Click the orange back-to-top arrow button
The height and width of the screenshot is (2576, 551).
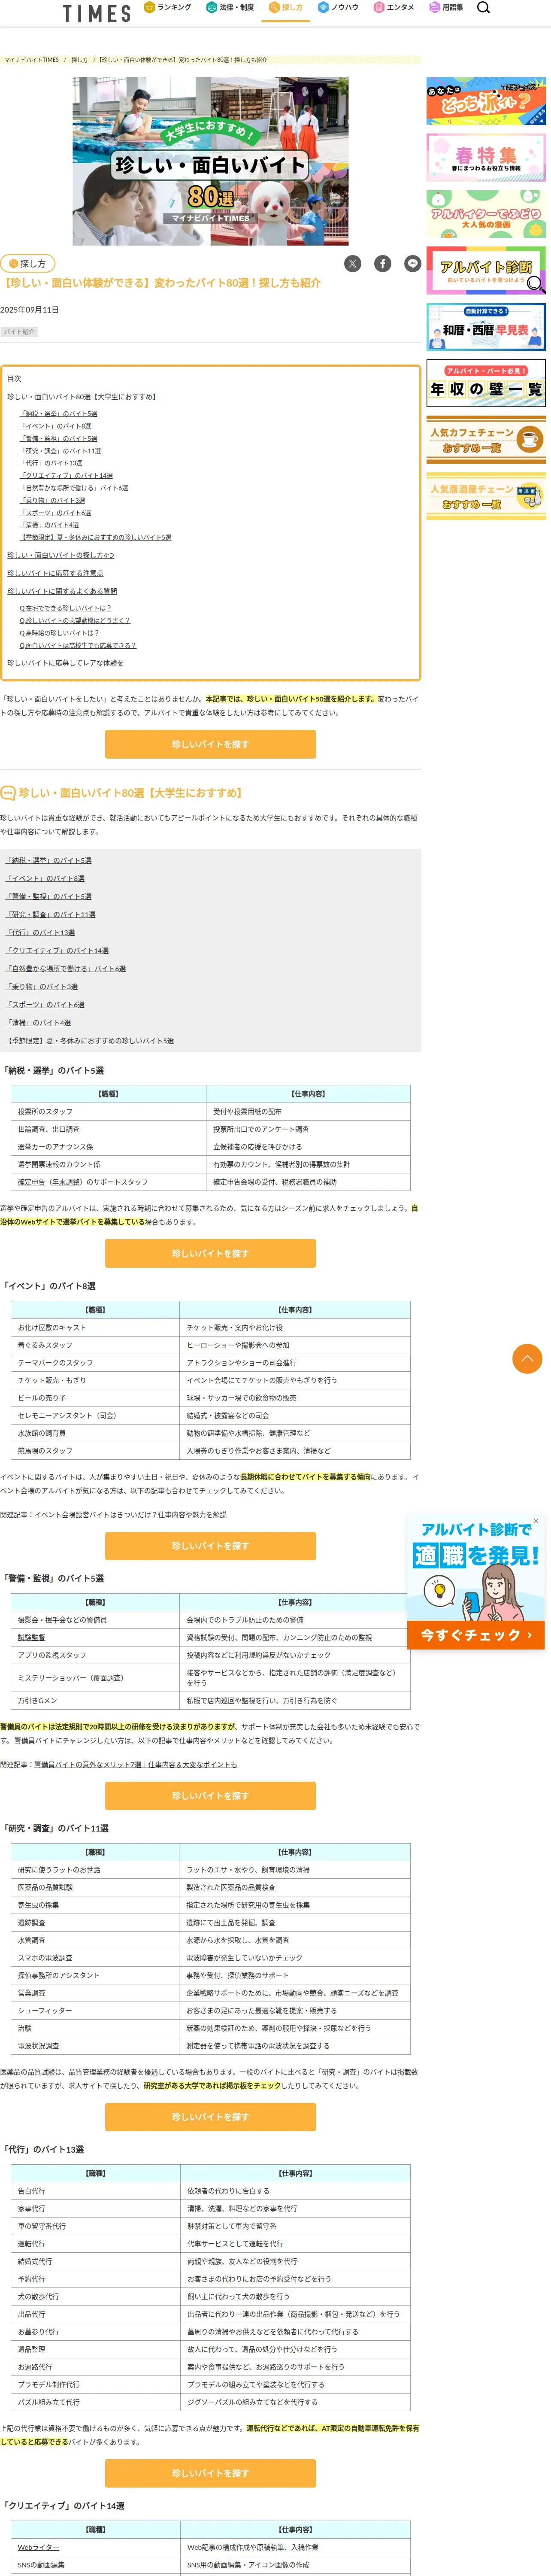(x=527, y=1358)
